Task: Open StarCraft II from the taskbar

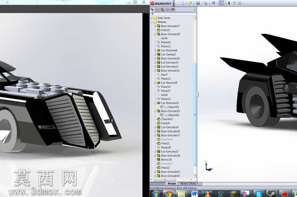Action: point(221,194)
